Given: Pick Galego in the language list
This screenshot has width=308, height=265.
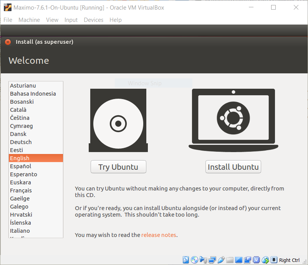Looking at the screenshot, I should coord(36,207).
